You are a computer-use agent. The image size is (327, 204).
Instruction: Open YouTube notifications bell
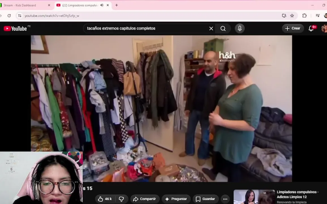[311, 28]
